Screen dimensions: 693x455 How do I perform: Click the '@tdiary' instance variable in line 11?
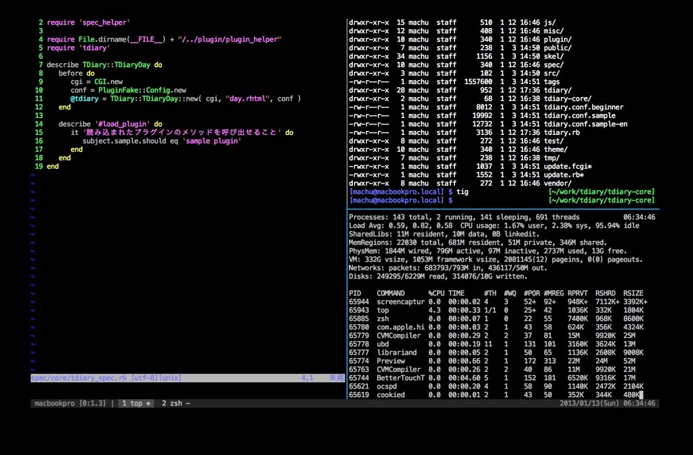(84, 99)
